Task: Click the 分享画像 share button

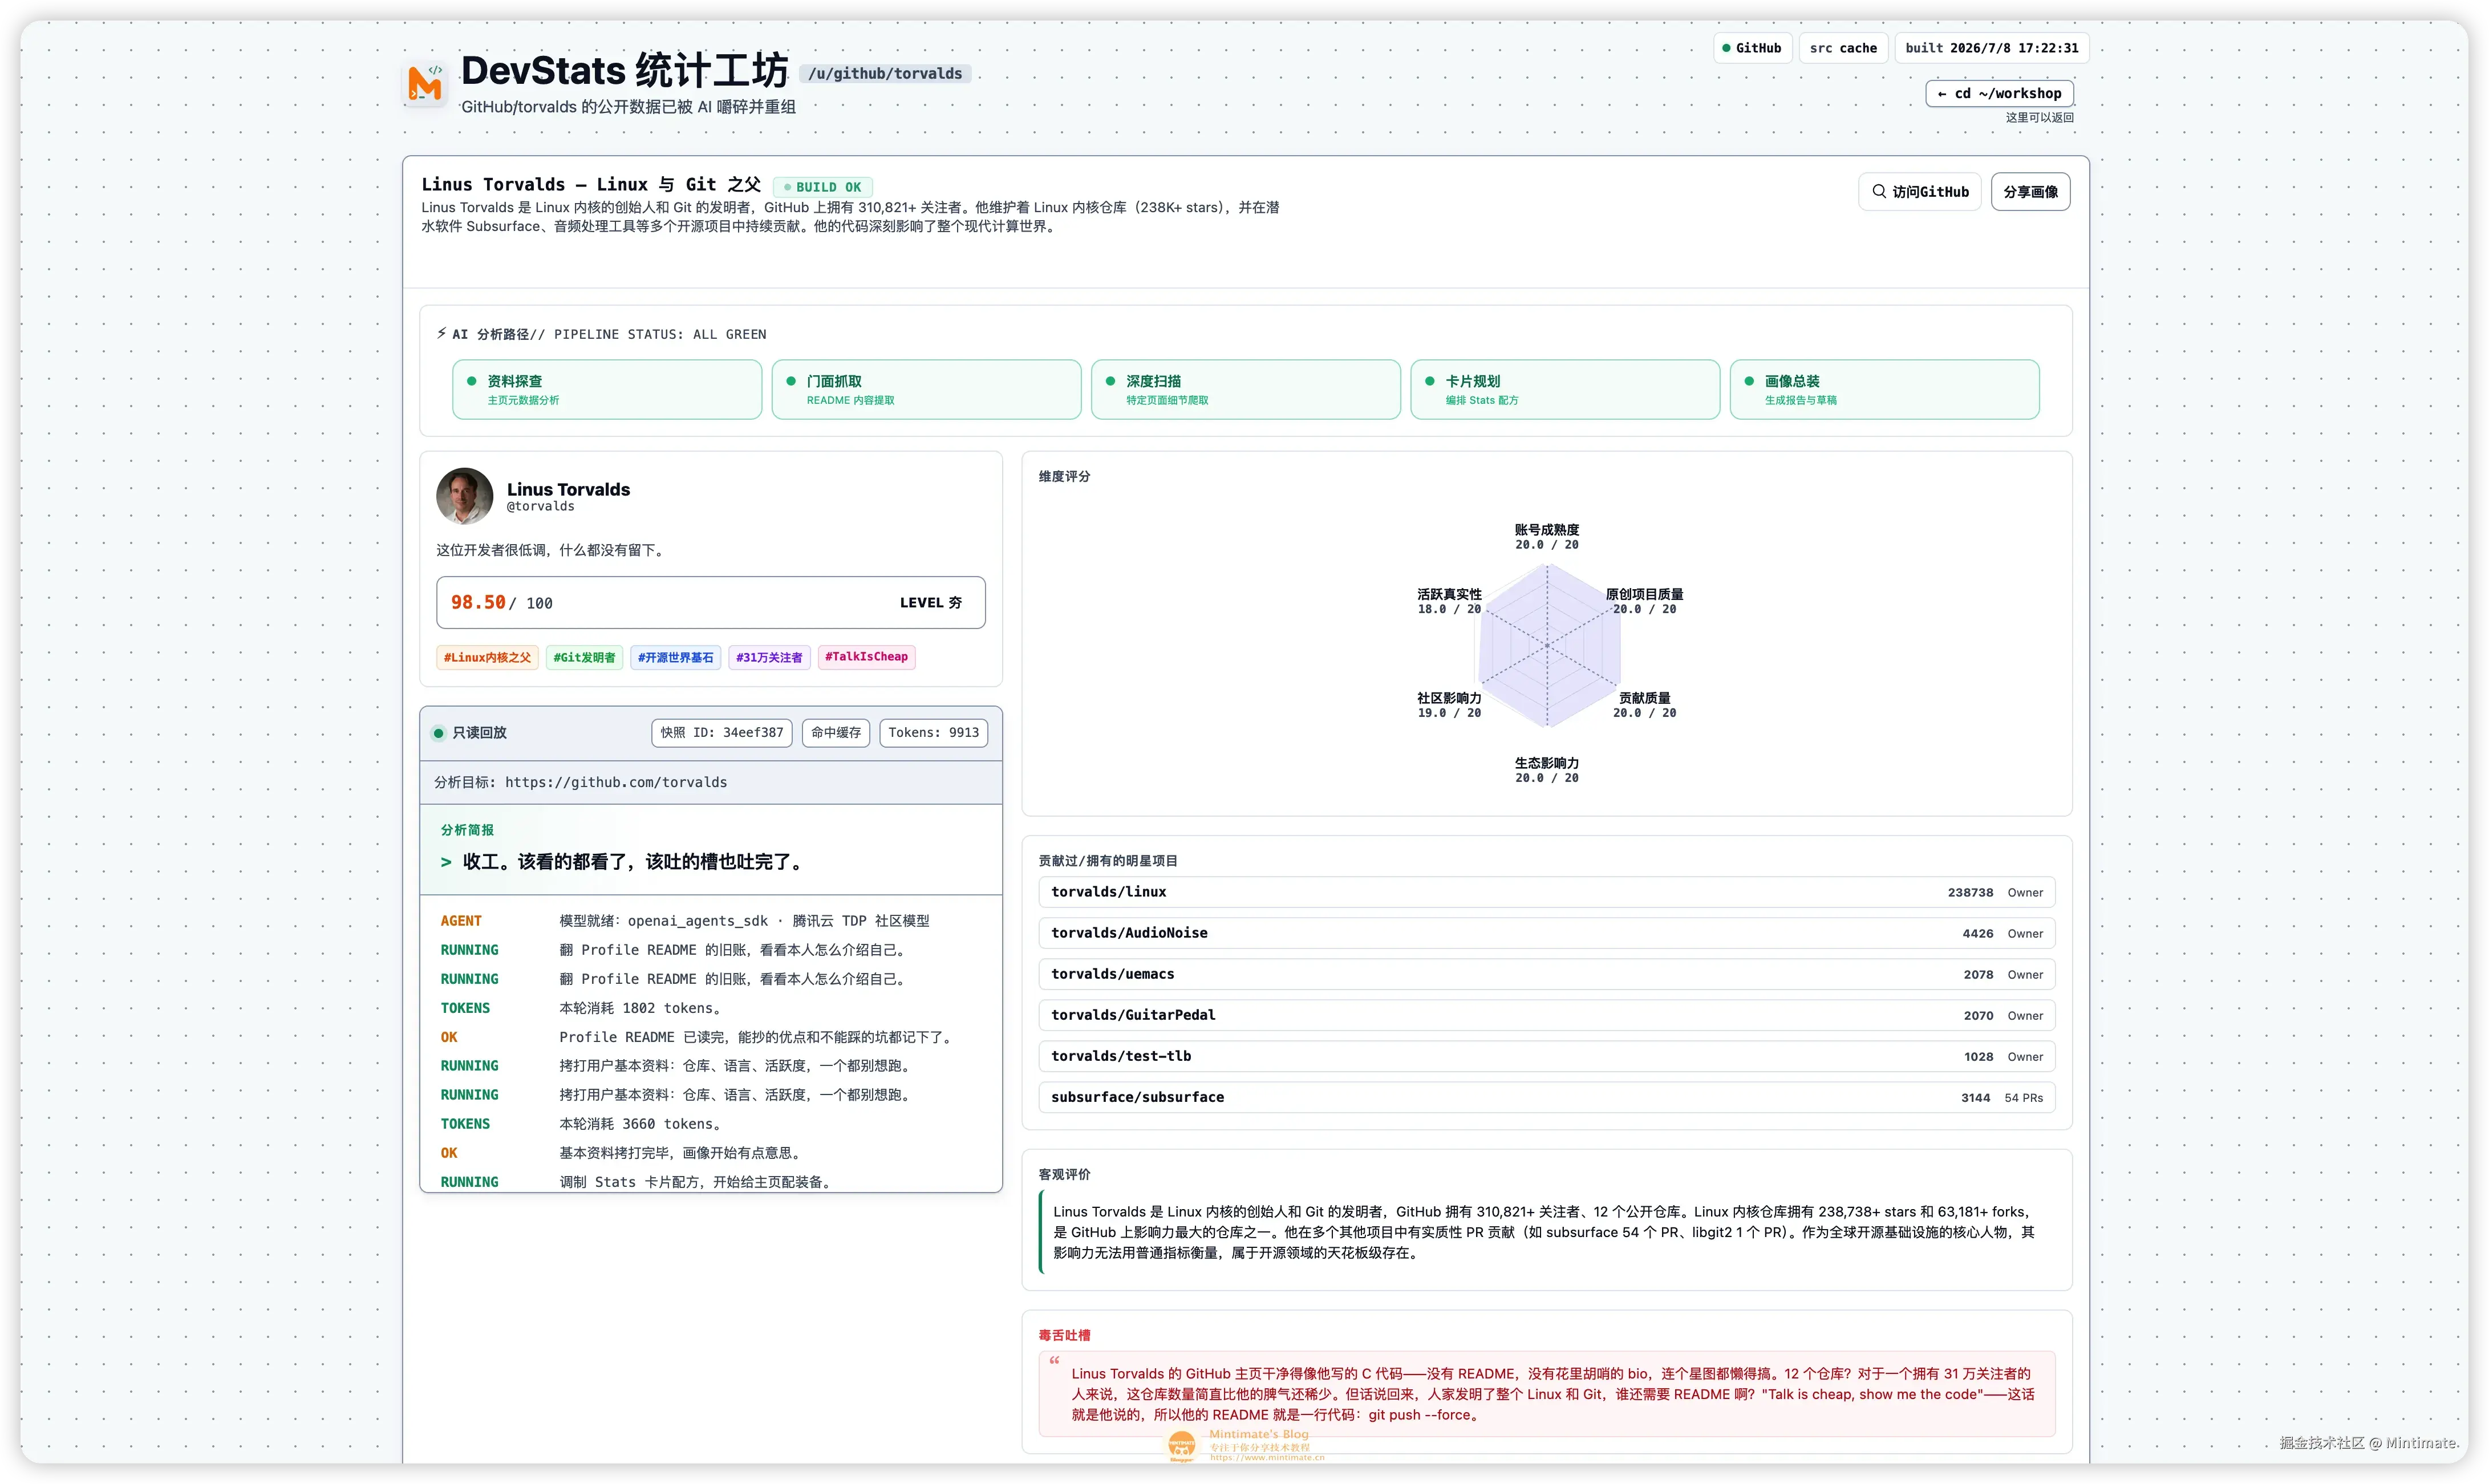Action: pyautogui.click(x=2030, y=192)
